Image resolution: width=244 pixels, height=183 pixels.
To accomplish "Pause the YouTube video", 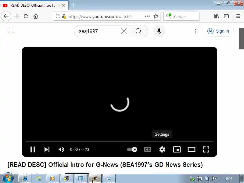I will tap(33, 149).
